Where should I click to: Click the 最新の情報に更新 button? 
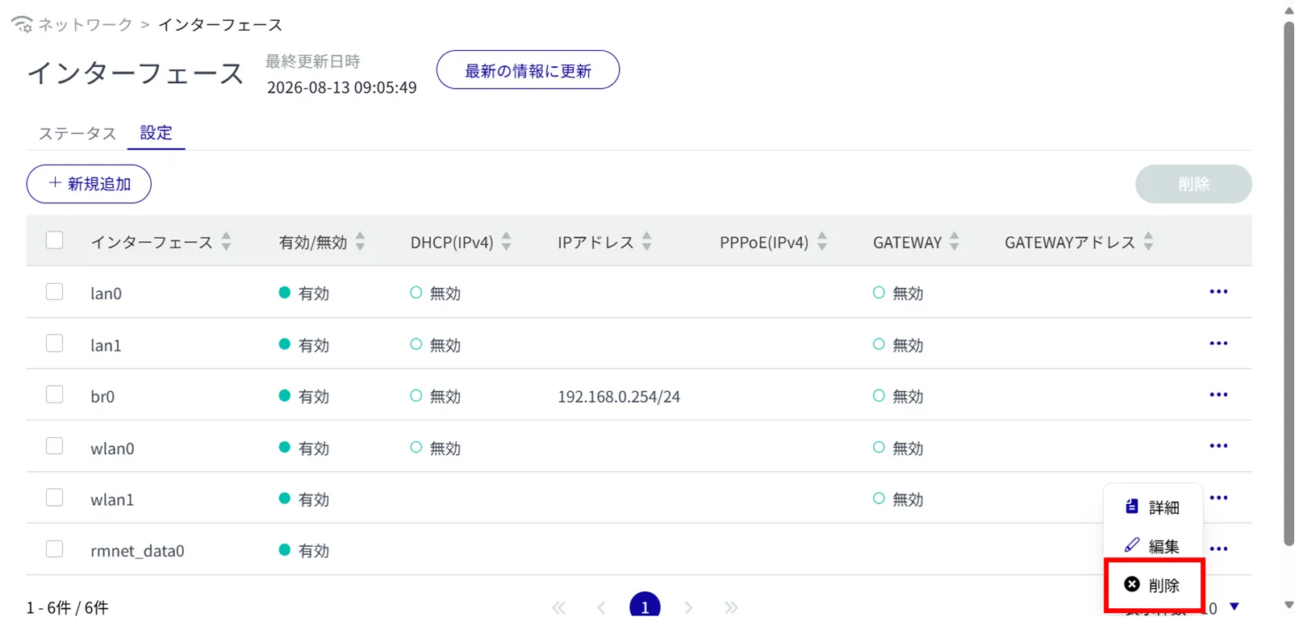528,70
